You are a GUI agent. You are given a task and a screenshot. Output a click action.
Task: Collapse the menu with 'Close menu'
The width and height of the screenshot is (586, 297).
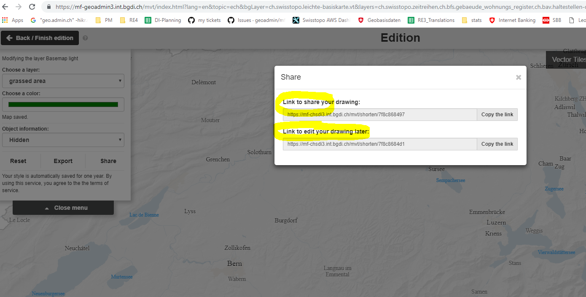[x=63, y=207]
